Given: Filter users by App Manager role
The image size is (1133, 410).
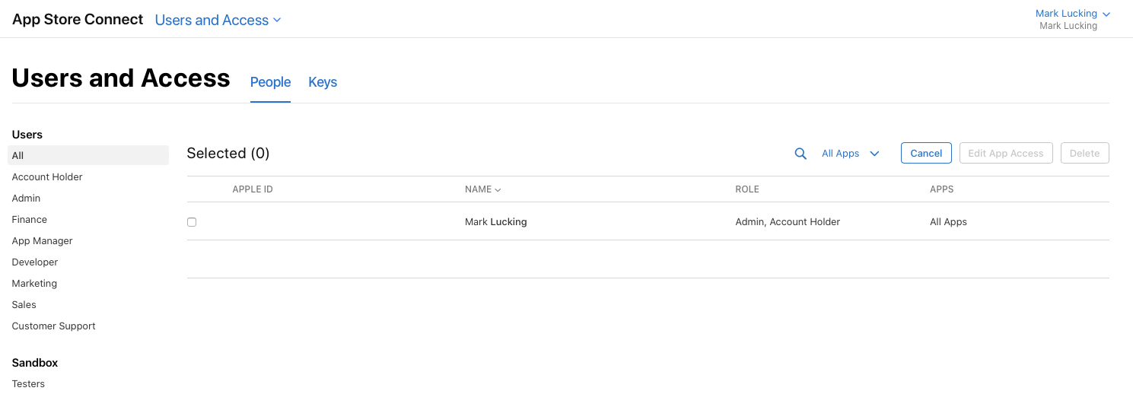Looking at the screenshot, I should pos(43,241).
